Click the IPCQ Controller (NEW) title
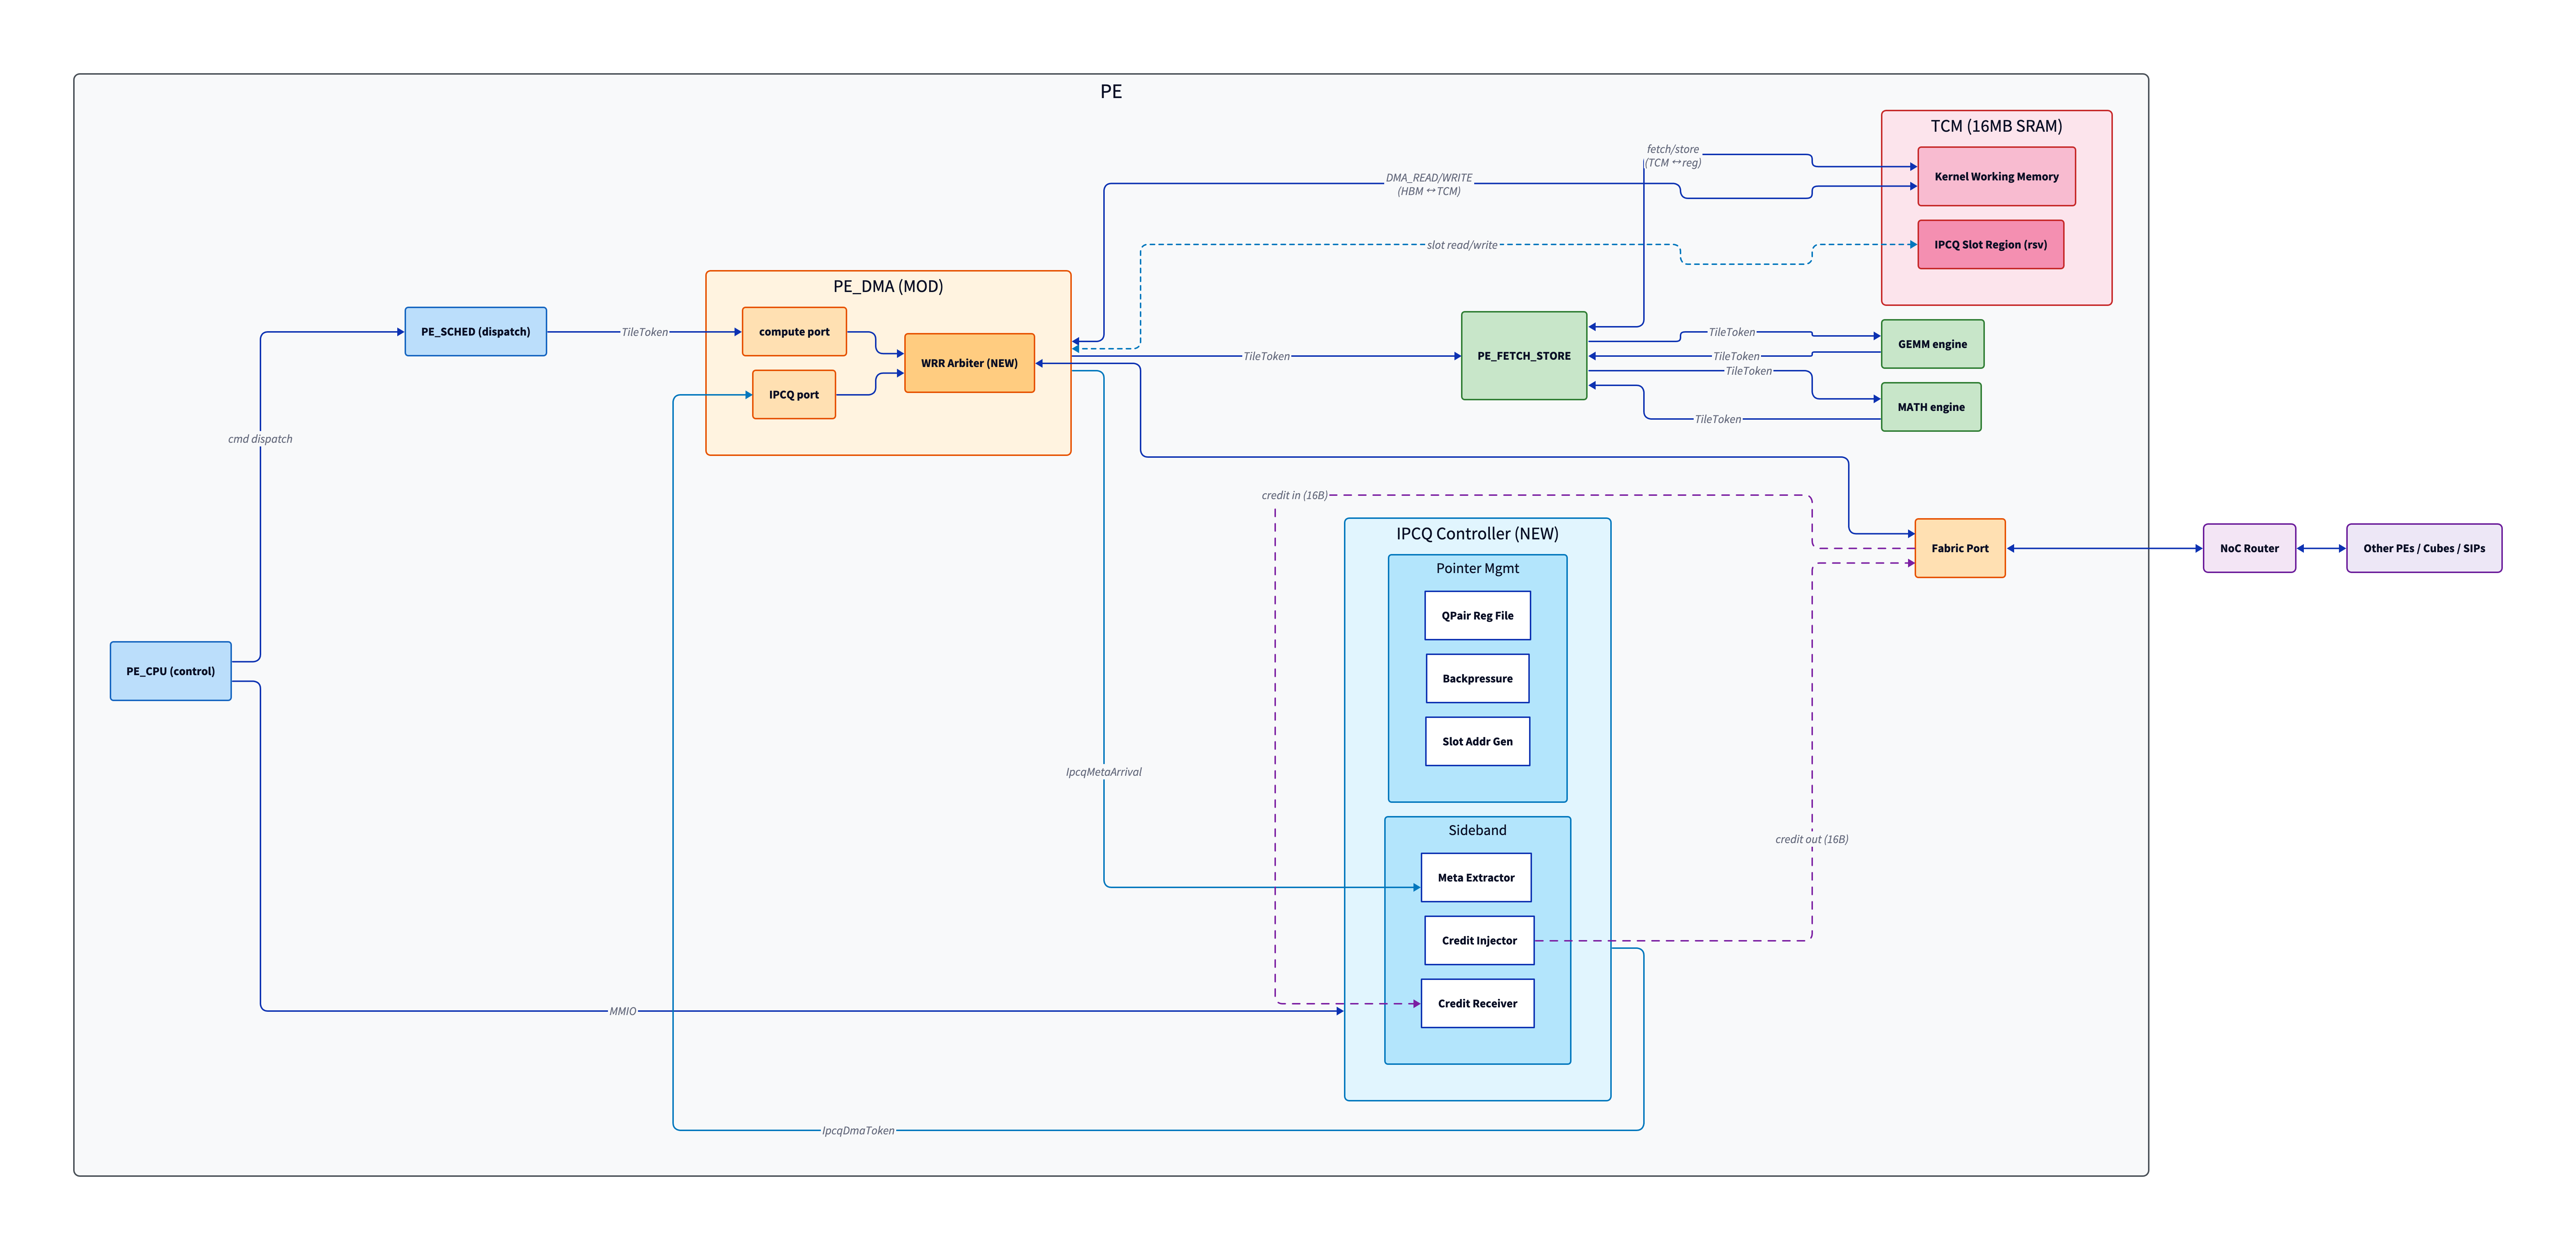Viewport: 2576px width, 1250px height. [x=1477, y=534]
